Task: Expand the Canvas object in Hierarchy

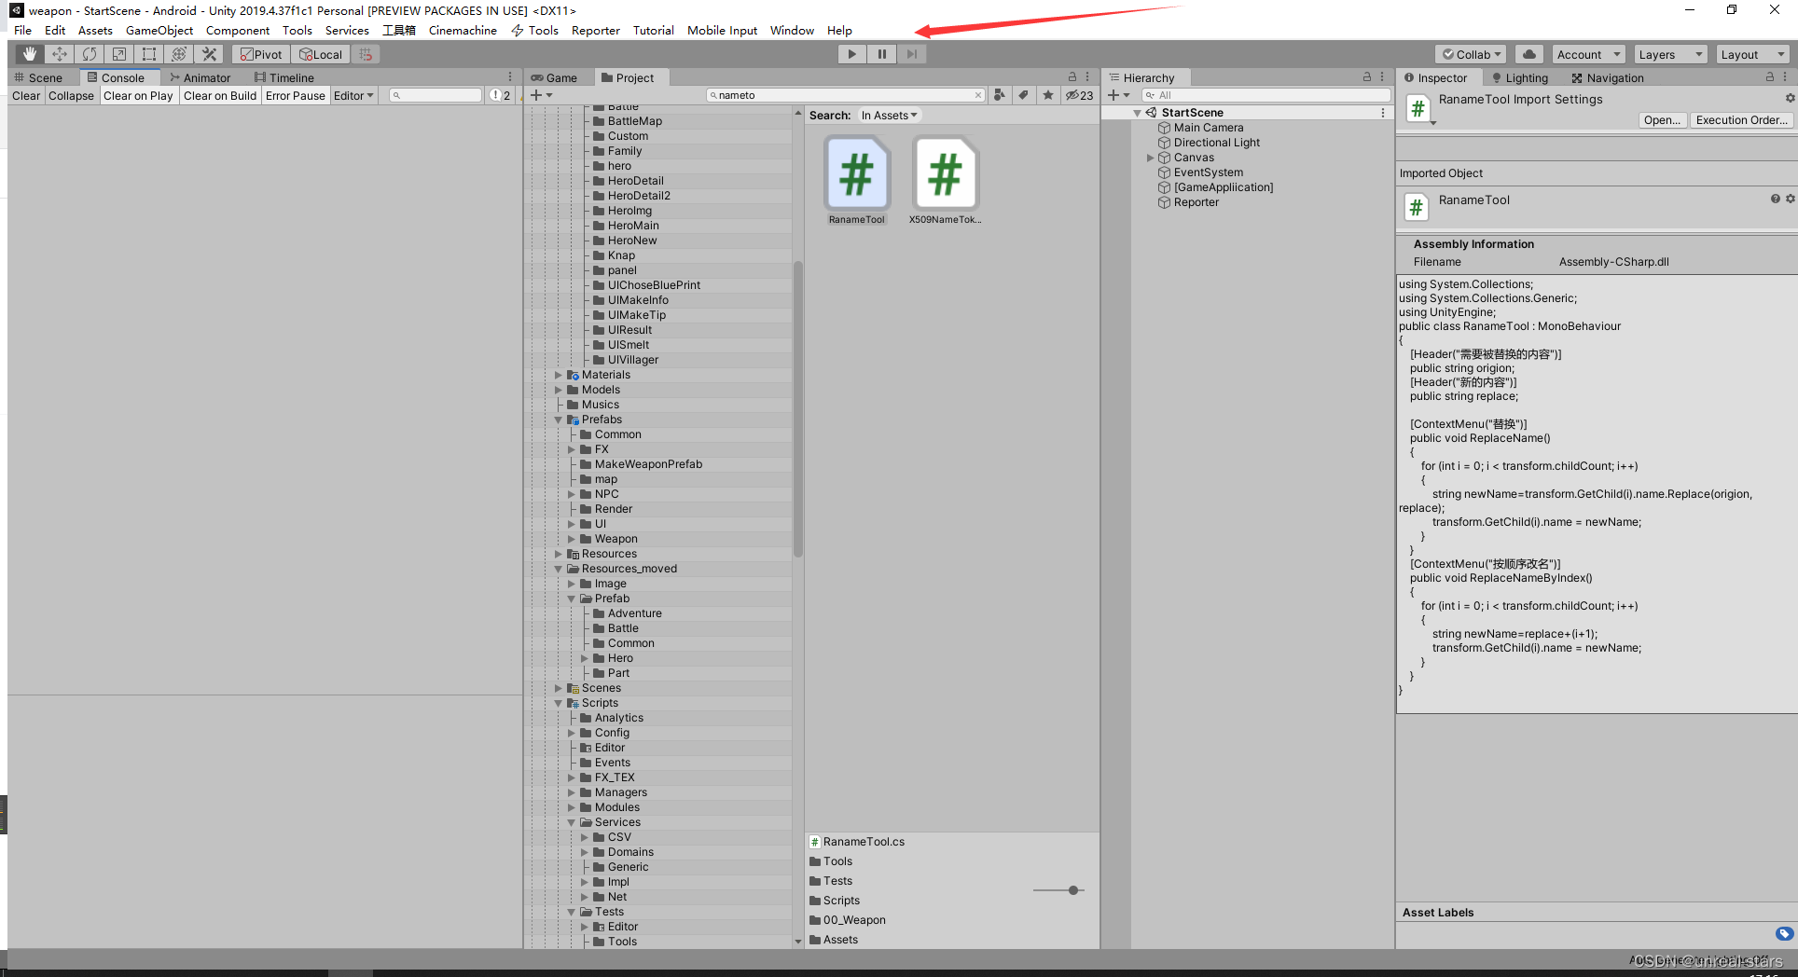Action: [x=1150, y=158]
